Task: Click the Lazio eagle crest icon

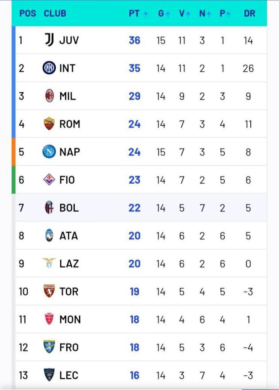Action: point(49,263)
